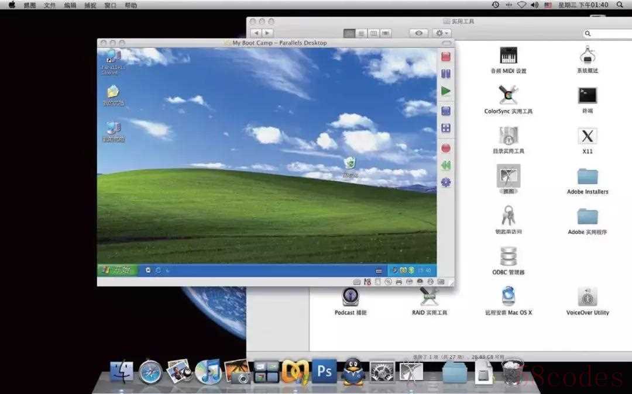Open the Finder action gear dropdown
Screen dimensions: 632x394
click(x=442, y=33)
